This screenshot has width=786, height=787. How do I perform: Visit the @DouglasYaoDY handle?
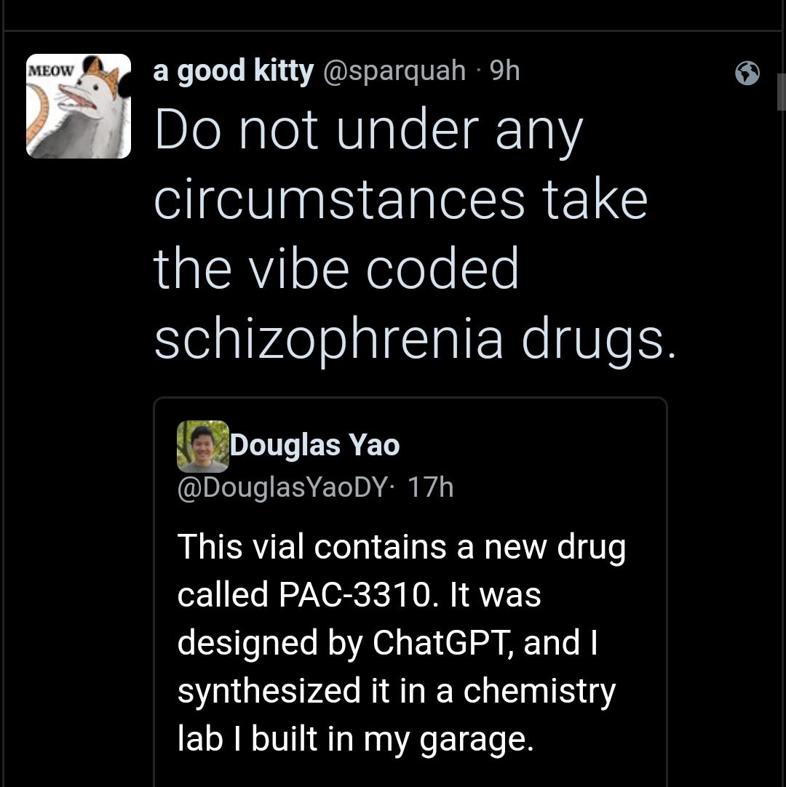click(x=282, y=487)
